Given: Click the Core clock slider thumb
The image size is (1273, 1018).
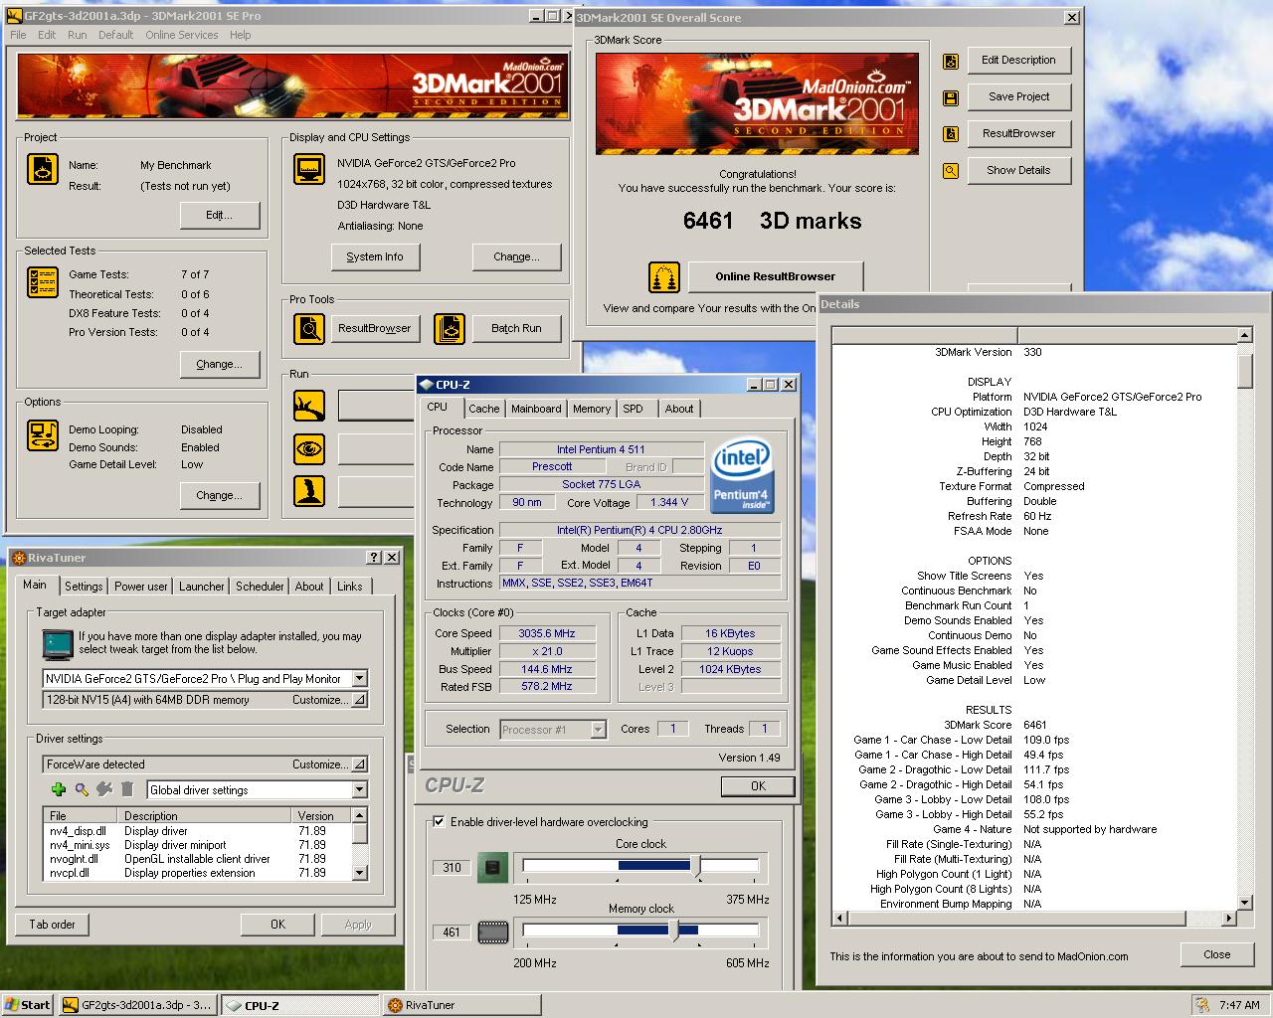Looking at the screenshot, I should point(697,866).
